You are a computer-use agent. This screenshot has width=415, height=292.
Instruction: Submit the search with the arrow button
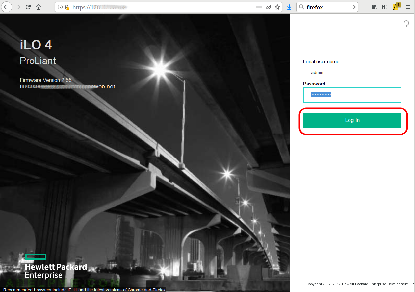[353, 7]
